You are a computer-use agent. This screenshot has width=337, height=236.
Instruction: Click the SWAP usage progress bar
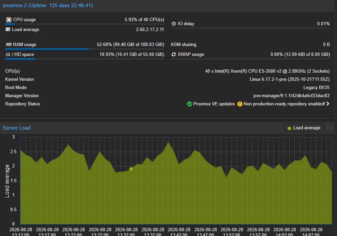coord(250,59)
